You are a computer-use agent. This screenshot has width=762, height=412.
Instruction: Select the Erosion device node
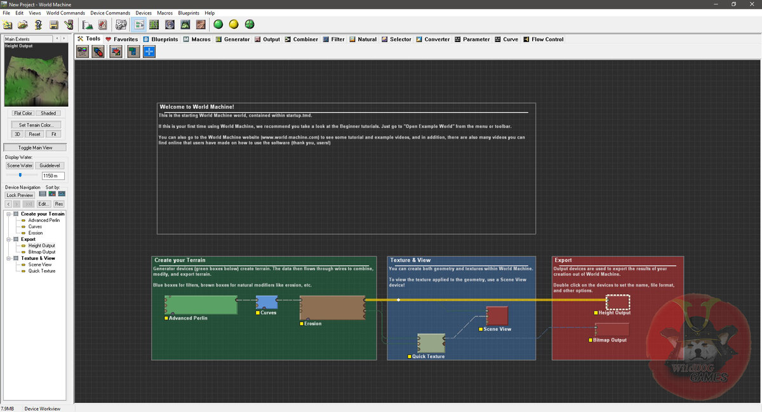tap(333, 307)
